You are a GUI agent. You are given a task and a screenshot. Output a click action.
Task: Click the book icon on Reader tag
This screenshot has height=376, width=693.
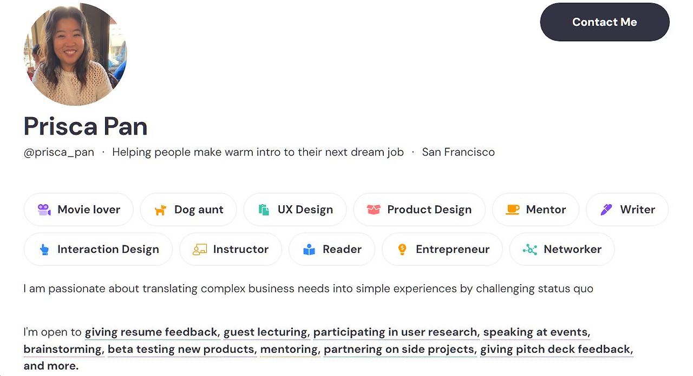tap(309, 250)
